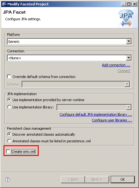The width and height of the screenshot is (139, 188).
Task: Open Configure default JPA implementation library link
Action: pyautogui.click(x=96, y=114)
